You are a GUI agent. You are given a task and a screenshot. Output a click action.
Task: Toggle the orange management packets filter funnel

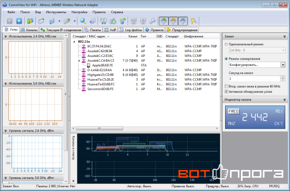coord(173,21)
